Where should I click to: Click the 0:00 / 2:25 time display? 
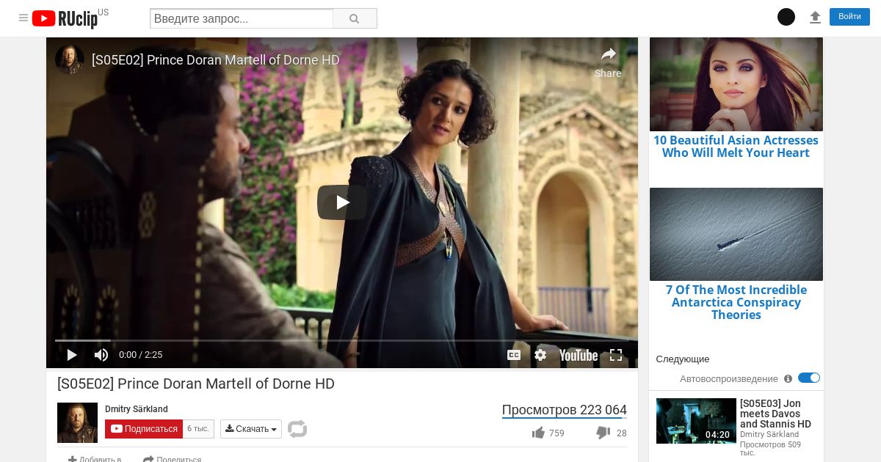140,355
